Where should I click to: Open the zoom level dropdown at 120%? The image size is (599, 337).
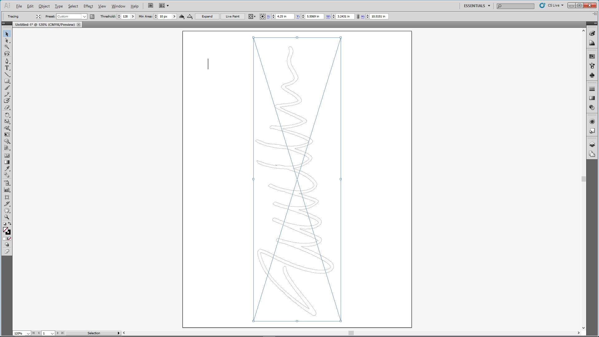pyautogui.click(x=28, y=333)
